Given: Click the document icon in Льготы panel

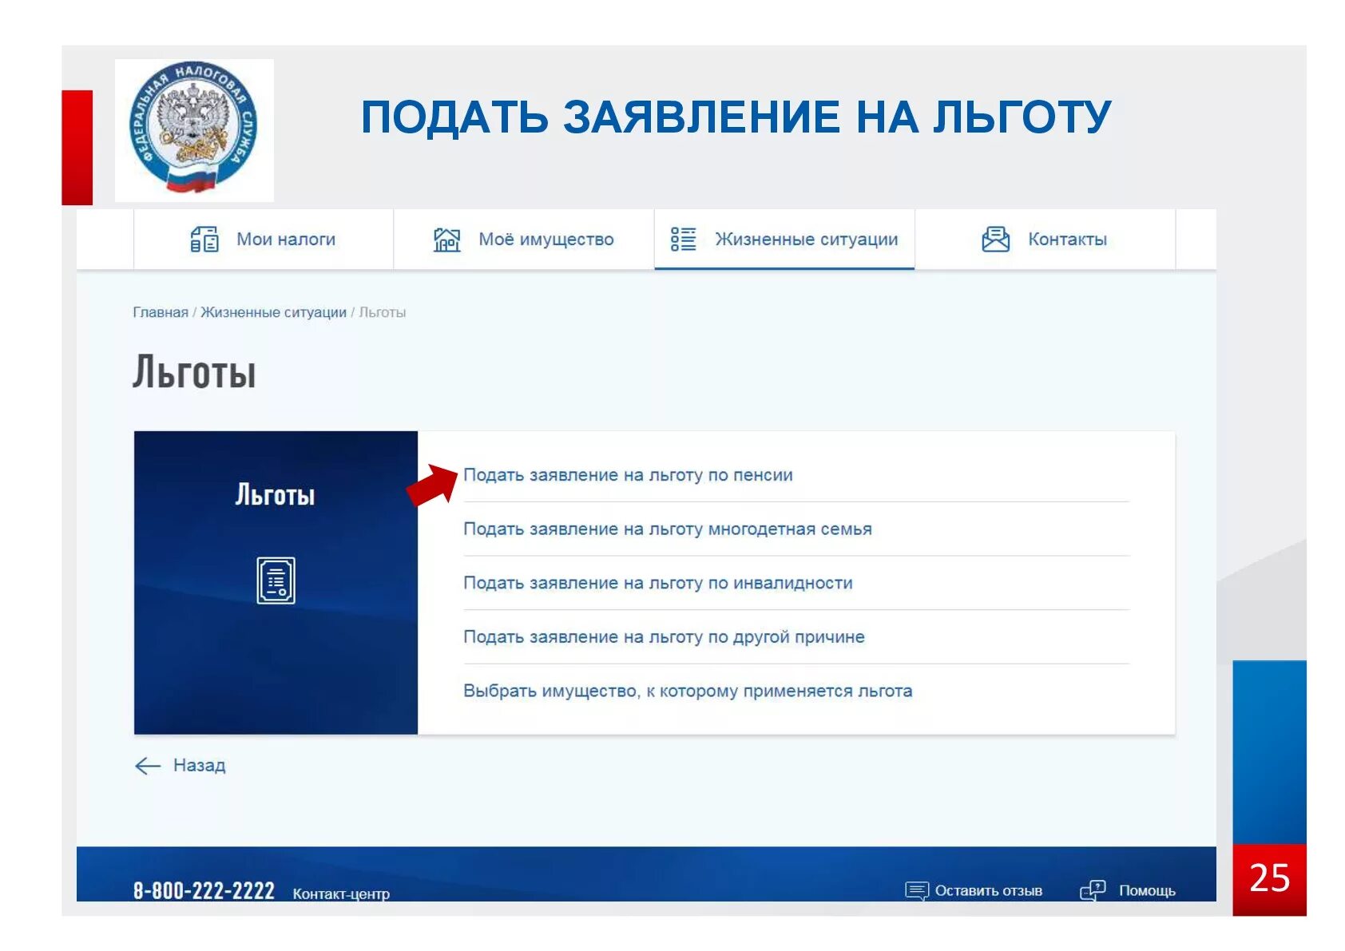Looking at the screenshot, I should point(276,581).
